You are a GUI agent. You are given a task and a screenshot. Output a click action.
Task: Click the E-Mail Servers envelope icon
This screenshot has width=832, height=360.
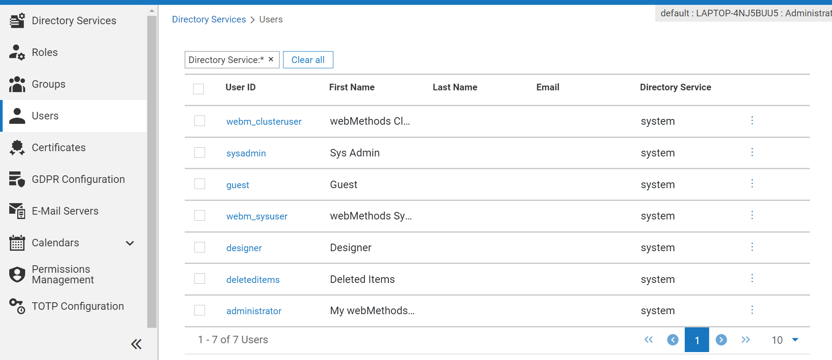click(x=17, y=211)
